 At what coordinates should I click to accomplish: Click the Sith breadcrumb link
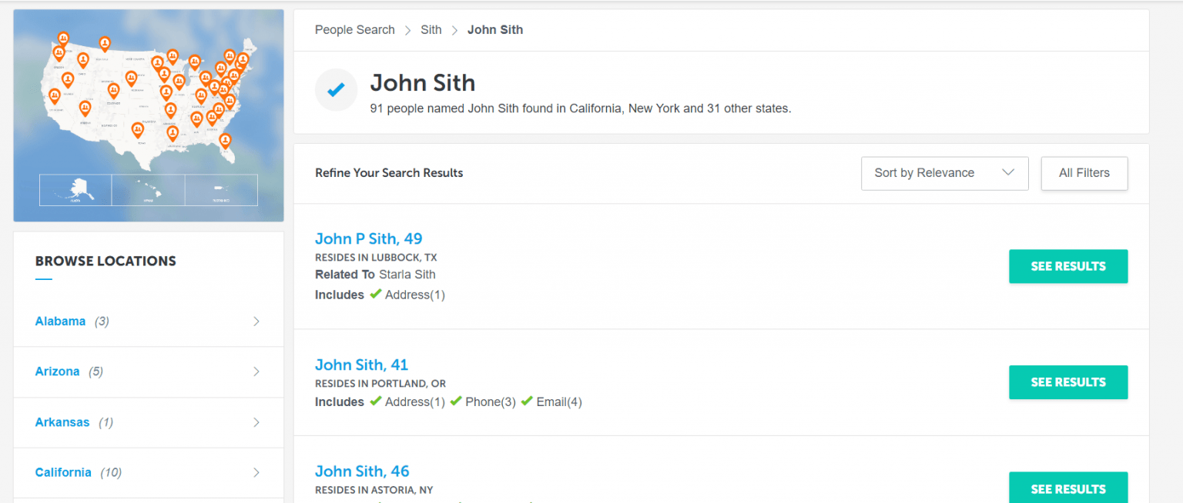tap(431, 29)
